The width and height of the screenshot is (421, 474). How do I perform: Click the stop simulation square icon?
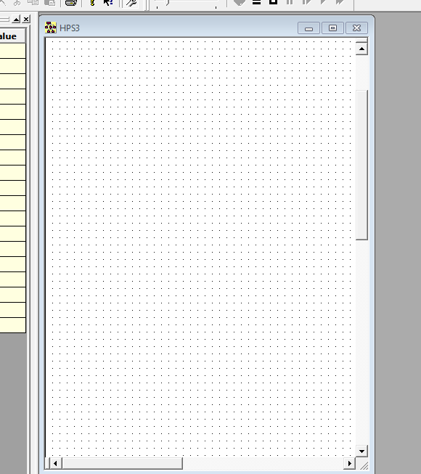(273, 1)
